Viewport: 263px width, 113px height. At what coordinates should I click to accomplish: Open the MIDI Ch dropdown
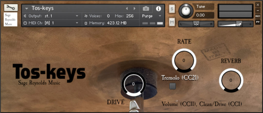(51, 23)
